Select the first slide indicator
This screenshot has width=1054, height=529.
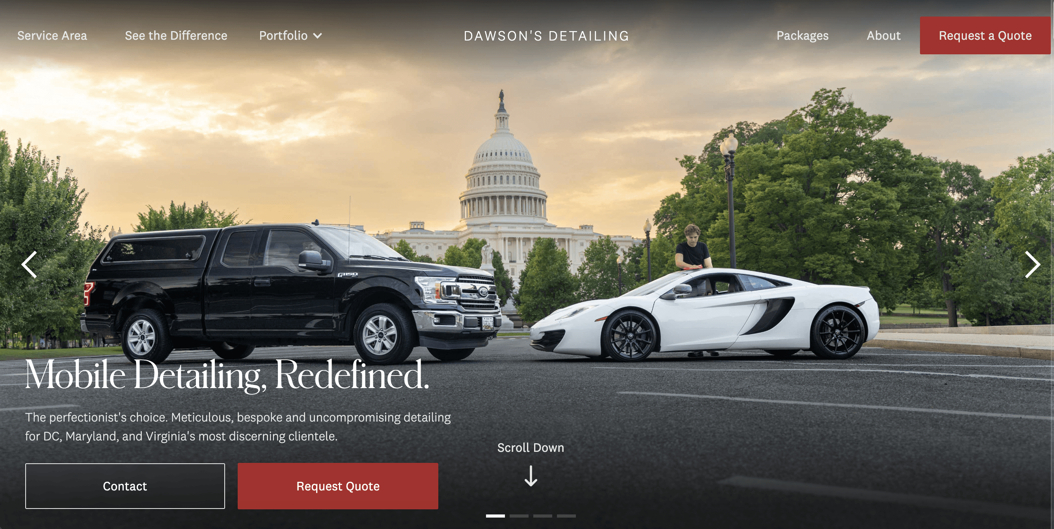click(x=495, y=516)
